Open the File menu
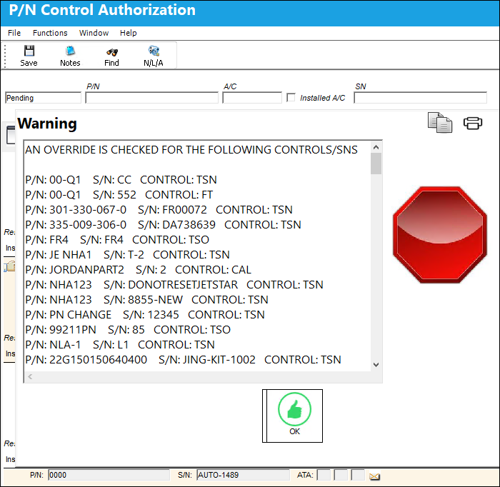500x487 pixels. coord(14,33)
